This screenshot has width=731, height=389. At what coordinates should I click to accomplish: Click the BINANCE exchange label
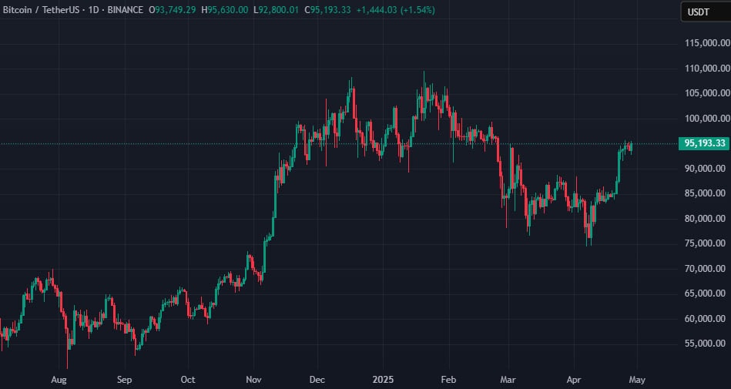125,10
